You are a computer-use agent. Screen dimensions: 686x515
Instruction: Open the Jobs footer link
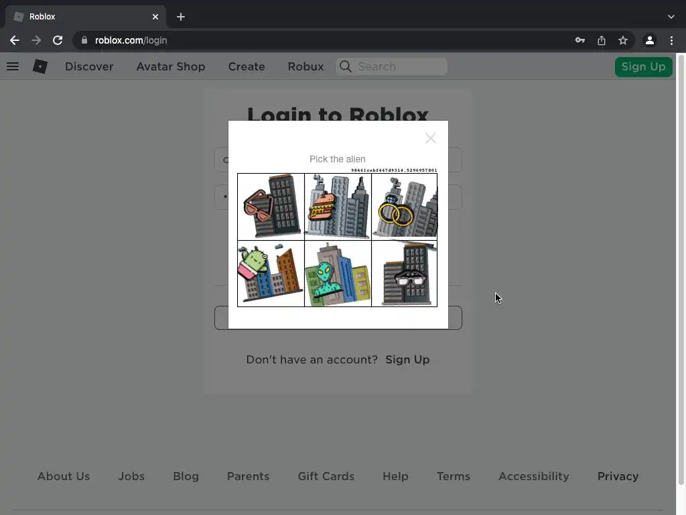(131, 476)
